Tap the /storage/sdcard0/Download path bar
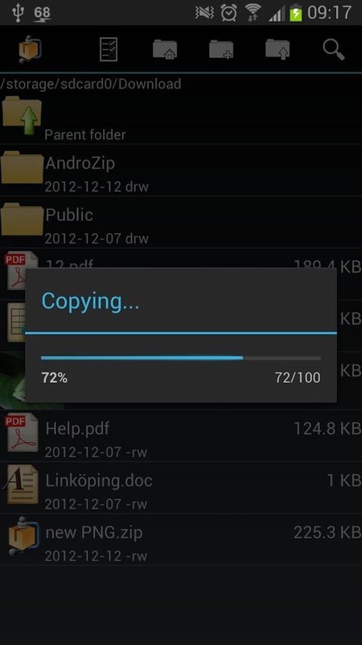362x645 pixels. 91,84
